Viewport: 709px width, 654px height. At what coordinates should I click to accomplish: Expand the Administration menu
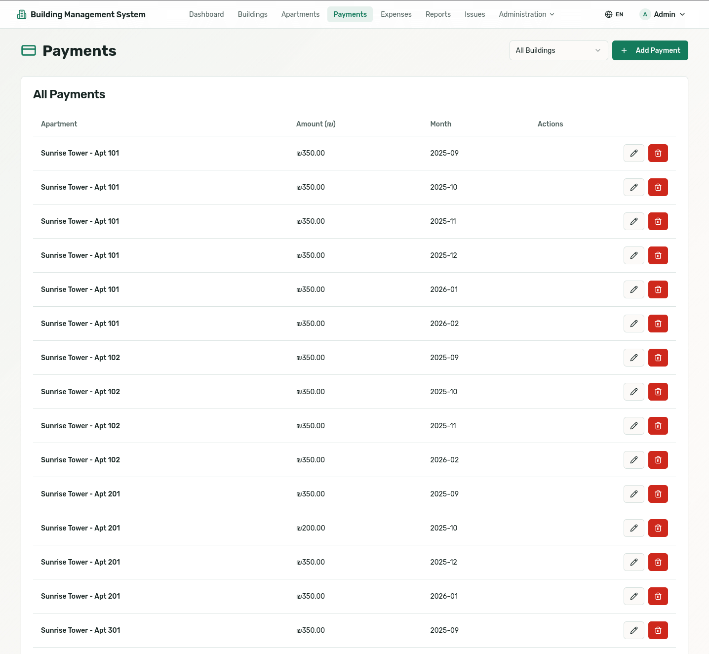click(x=526, y=14)
